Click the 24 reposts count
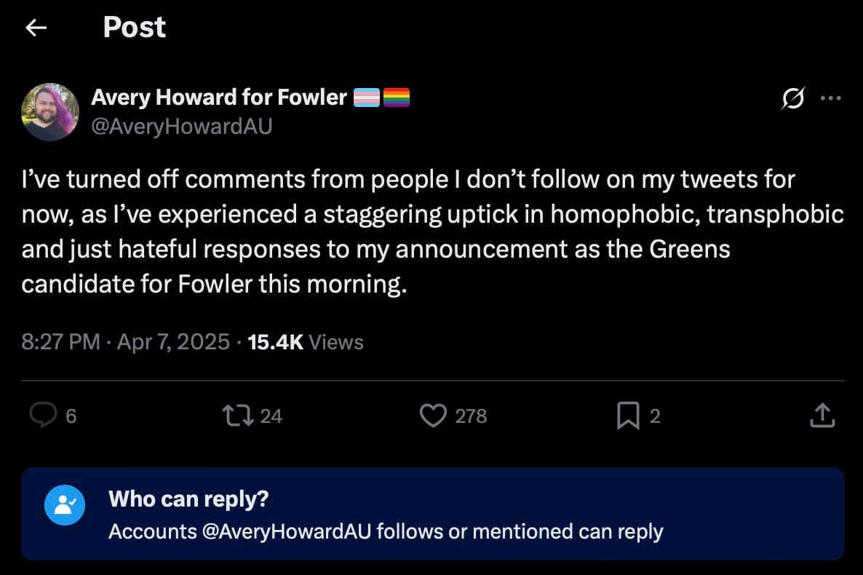Viewport: 863px width, 575px height. point(271,416)
